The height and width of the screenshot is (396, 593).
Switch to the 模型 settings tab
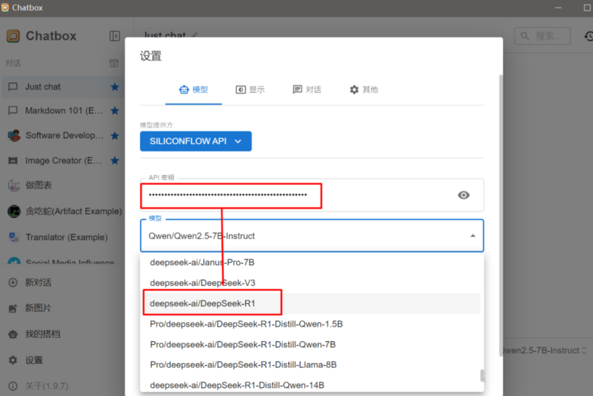point(194,89)
